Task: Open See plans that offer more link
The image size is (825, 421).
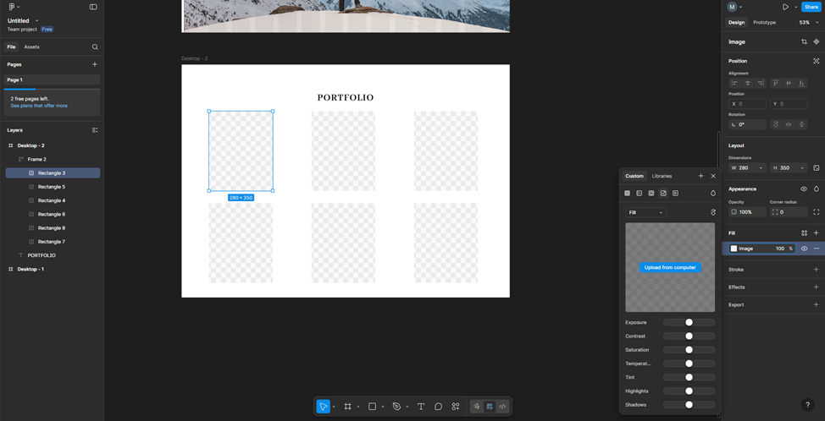Action: [x=39, y=106]
